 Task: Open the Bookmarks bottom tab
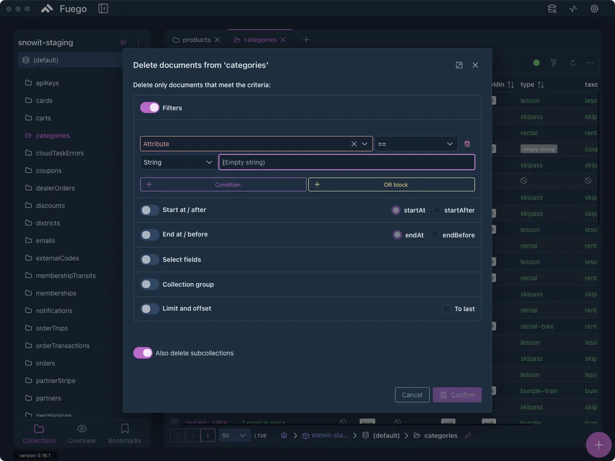coord(125,434)
